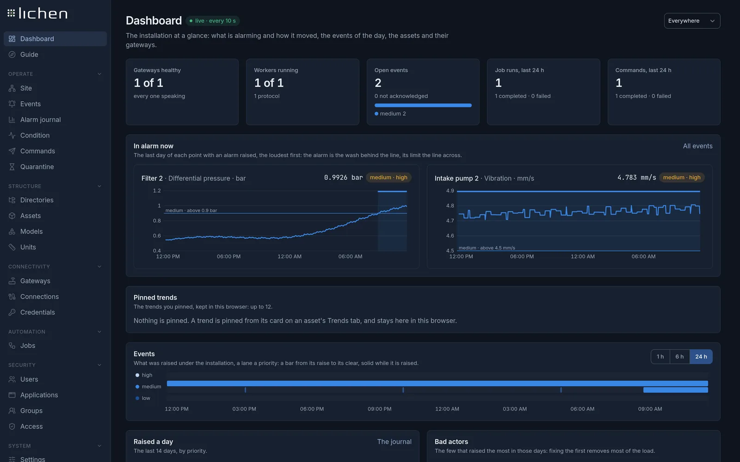The height and width of the screenshot is (462, 740).
Task: Click the Site hierarchy icon
Action: tap(12, 88)
